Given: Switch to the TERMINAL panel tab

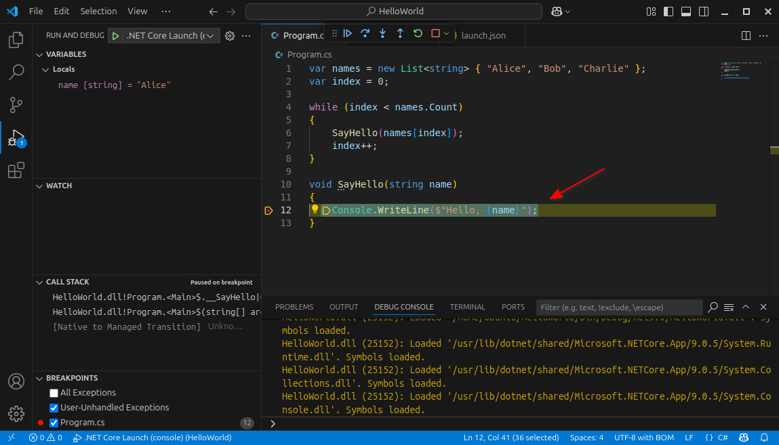Looking at the screenshot, I should pyautogui.click(x=468, y=307).
